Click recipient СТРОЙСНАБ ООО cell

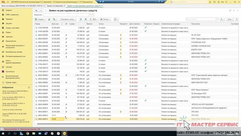198,42
